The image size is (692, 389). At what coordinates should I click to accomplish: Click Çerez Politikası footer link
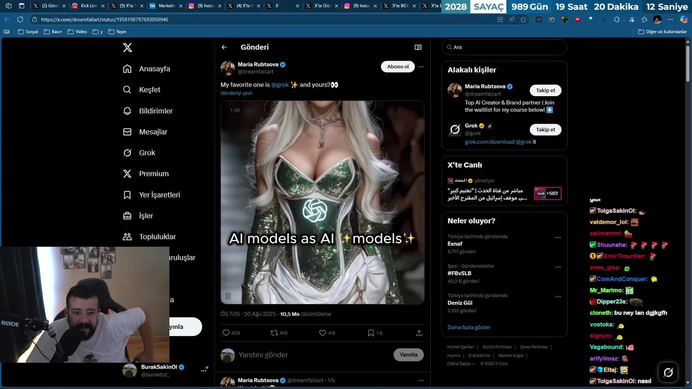[x=534, y=347]
